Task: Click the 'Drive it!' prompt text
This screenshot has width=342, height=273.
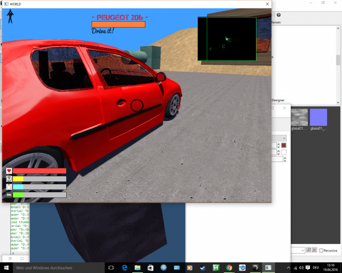Action: (103, 31)
